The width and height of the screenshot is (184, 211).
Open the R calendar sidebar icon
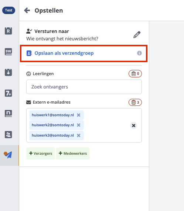8,31
